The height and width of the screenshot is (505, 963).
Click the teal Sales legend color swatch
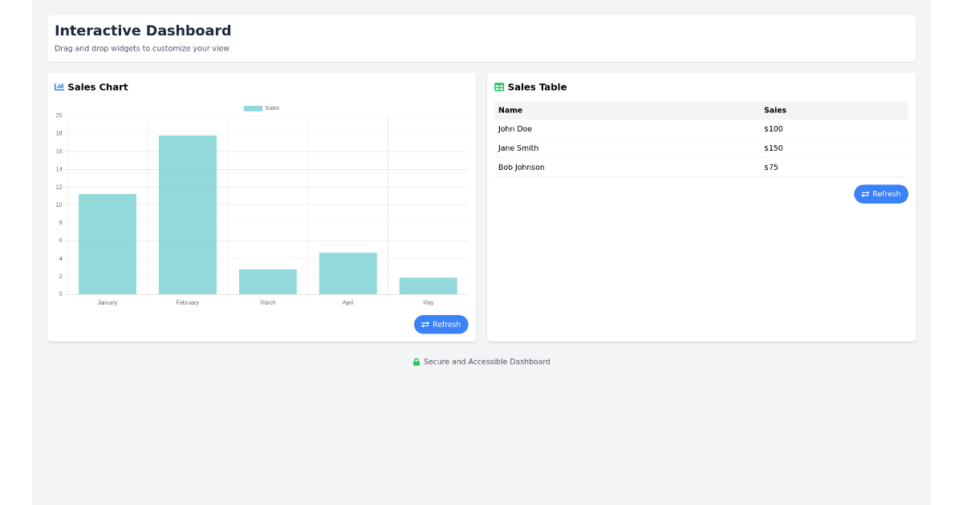click(251, 107)
